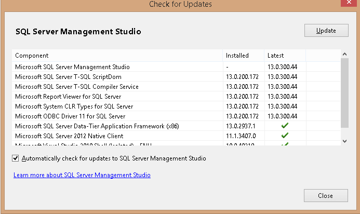This screenshot has width=360, height=214.
Task: Click installed version of Report Viewer row
Action: coord(242,97)
